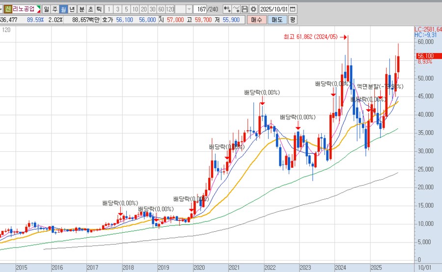Click the green 신 badge icon
This screenshot has height=272, width=442.
tap(8, 9)
